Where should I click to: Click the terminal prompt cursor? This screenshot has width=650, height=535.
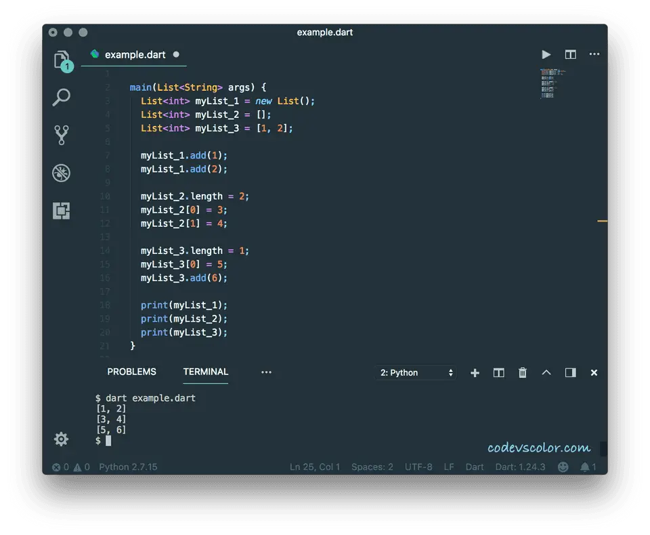pyautogui.click(x=108, y=440)
